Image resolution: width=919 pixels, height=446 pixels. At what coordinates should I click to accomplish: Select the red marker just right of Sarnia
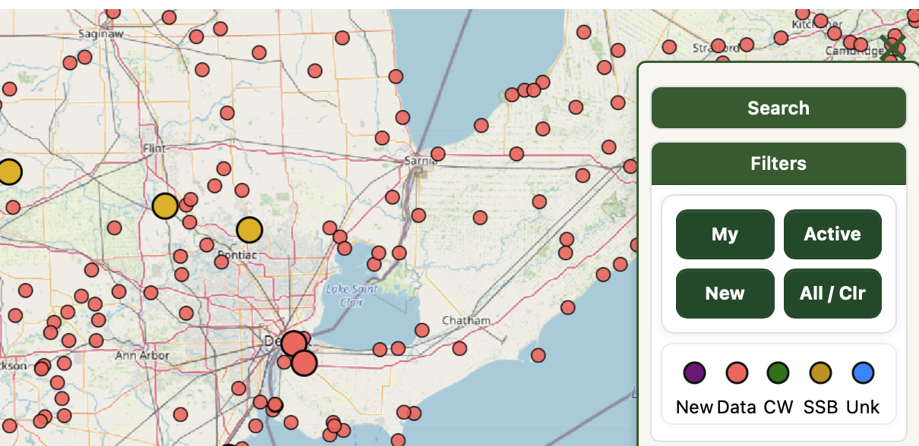coord(437,154)
